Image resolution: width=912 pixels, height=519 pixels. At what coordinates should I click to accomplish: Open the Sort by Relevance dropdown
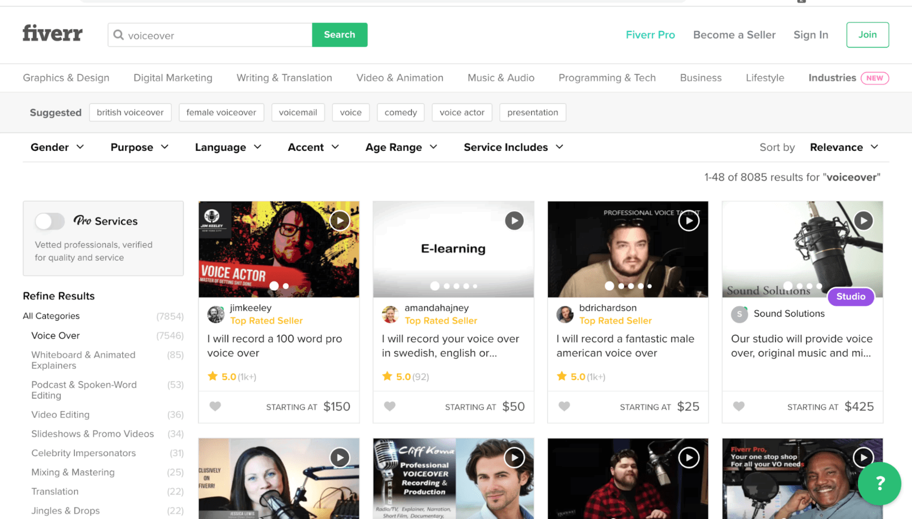click(x=844, y=147)
